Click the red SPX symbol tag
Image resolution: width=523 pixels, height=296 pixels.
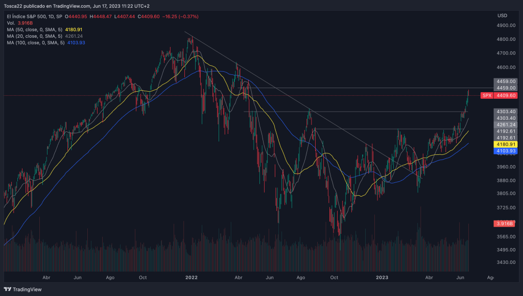click(487, 95)
